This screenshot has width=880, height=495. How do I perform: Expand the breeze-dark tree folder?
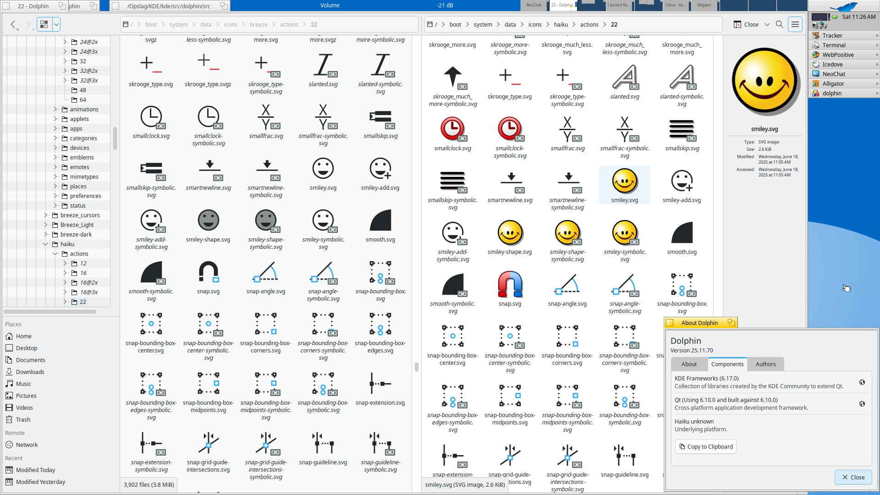[45, 234]
